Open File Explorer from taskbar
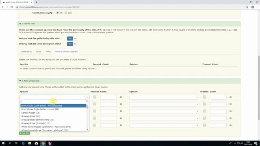Viewport: 260px width, 146px height. [x=30, y=143]
